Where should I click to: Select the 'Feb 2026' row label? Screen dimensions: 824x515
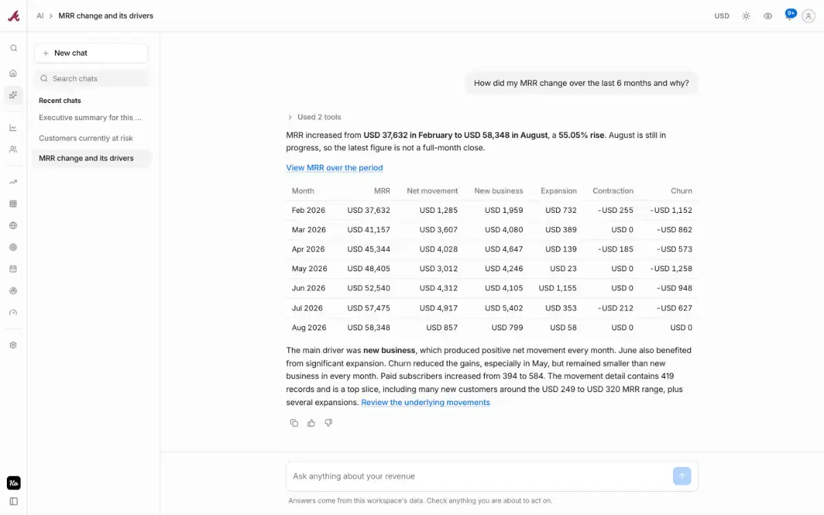click(x=308, y=210)
